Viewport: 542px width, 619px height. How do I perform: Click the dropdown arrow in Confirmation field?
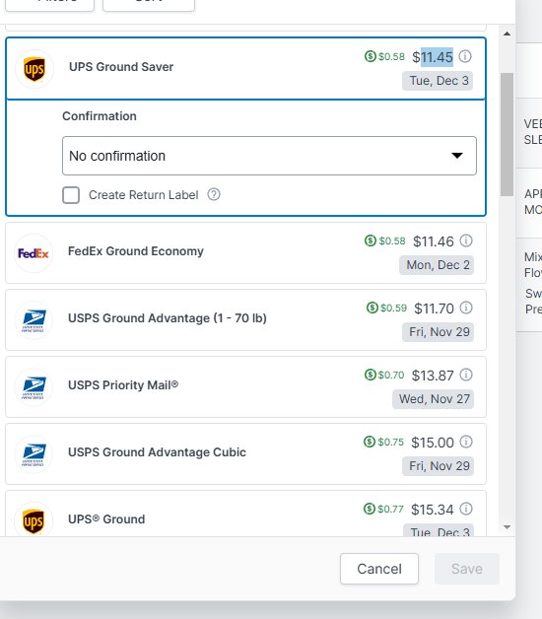click(x=457, y=156)
